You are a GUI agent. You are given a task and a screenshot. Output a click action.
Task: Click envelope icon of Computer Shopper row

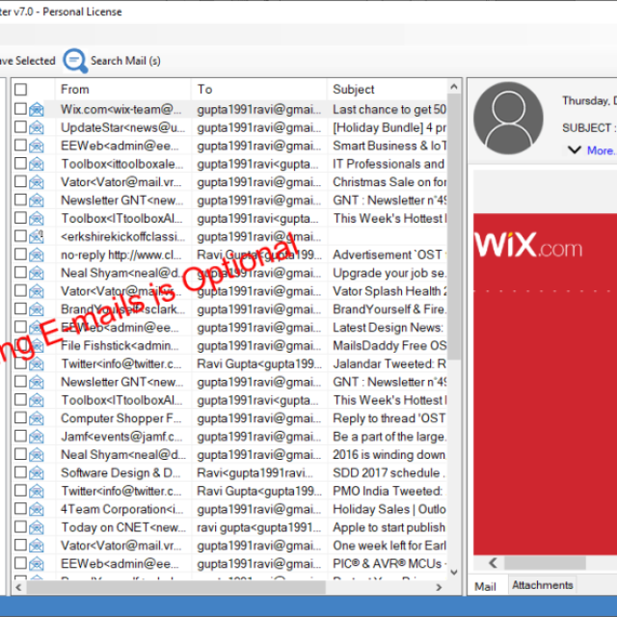coord(37,417)
